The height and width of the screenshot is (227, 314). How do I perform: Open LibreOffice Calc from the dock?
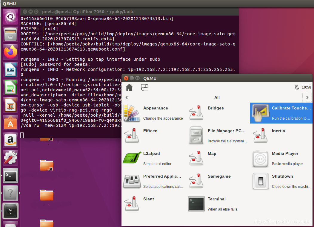(x=10, y=87)
